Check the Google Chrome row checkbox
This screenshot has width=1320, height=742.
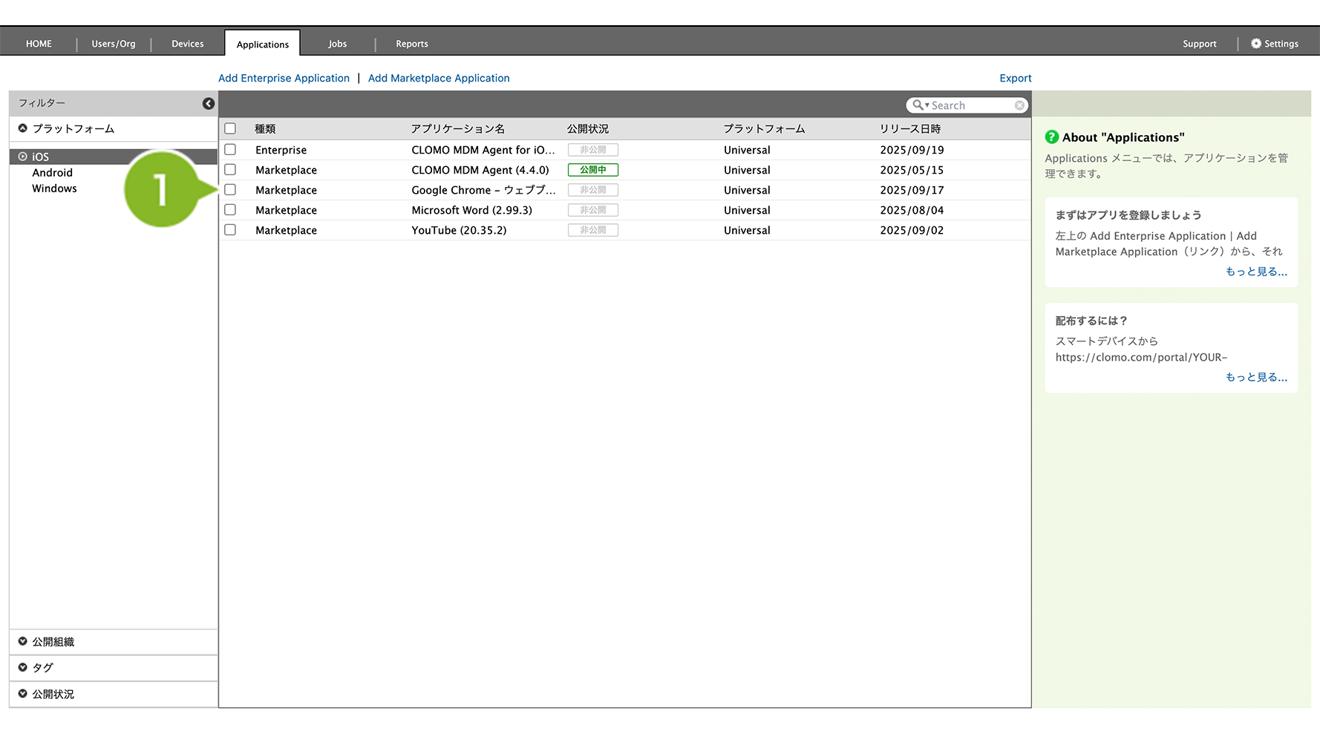click(x=230, y=190)
